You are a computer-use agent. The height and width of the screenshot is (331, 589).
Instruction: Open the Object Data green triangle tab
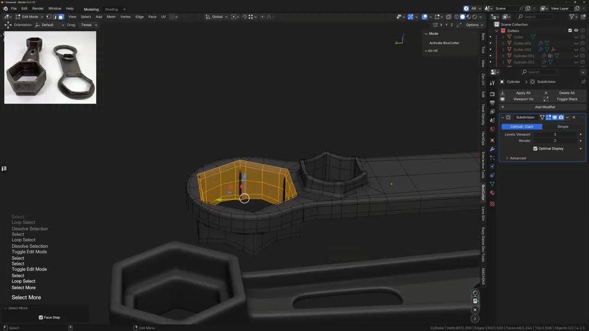click(x=492, y=184)
